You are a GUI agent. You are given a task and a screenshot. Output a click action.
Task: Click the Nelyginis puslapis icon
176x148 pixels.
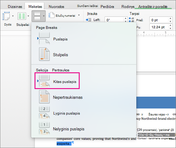point(44,128)
